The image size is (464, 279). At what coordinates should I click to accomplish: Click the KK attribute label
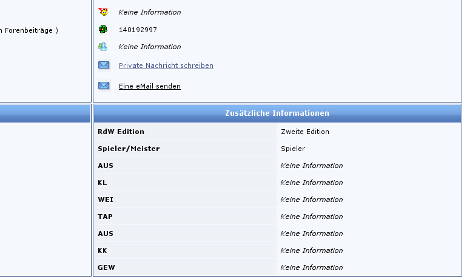coord(102,250)
